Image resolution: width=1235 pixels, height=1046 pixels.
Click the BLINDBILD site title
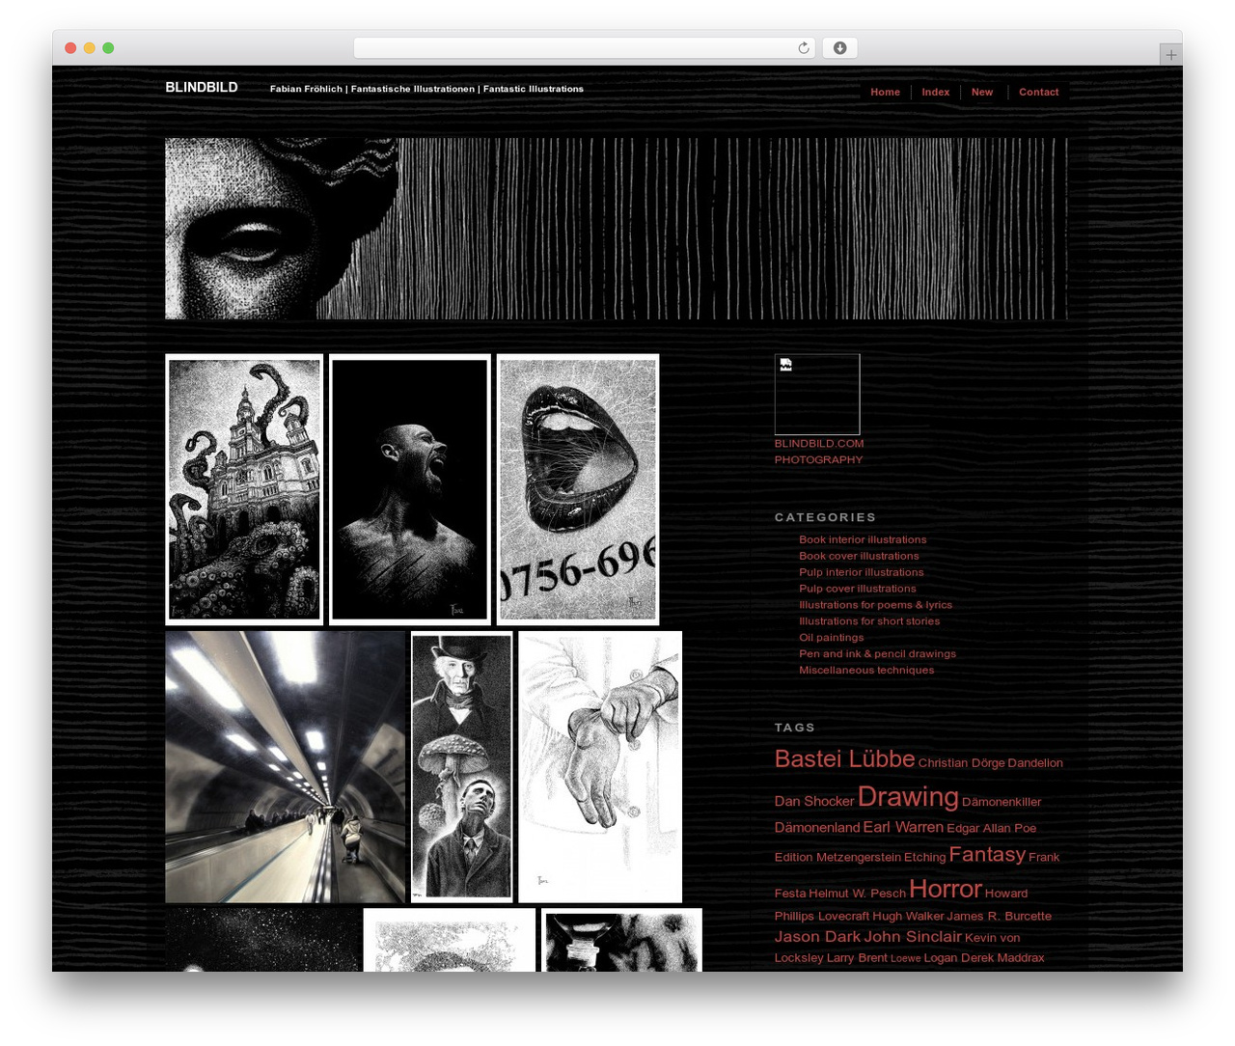click(202, 87)
